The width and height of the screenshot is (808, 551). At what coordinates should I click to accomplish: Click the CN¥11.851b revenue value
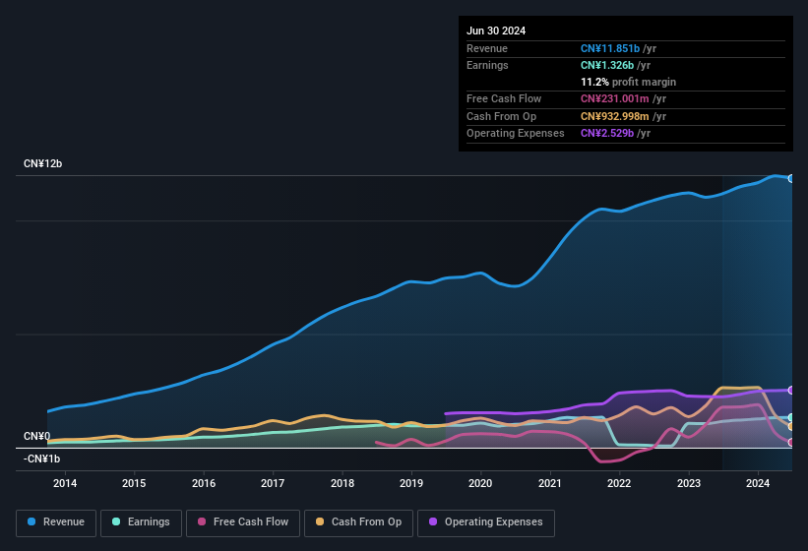click(x=610, y=48)
